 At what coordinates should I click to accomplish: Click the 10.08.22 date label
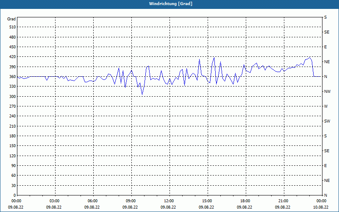click(321, 207)
